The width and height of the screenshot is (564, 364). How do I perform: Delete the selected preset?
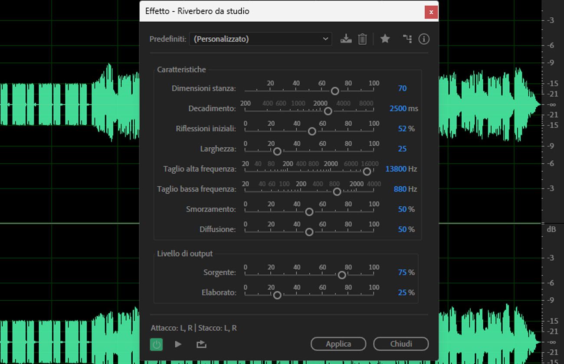tap(362, 39)
